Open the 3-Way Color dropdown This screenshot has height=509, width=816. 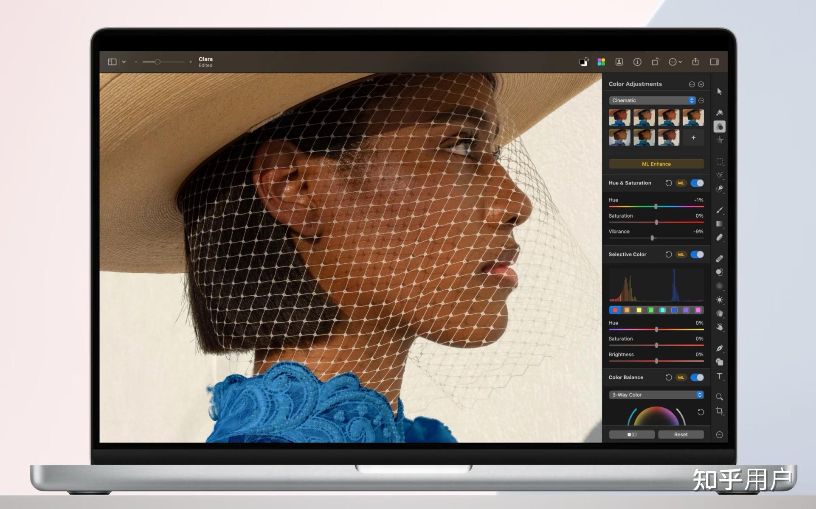pyautogui.click(x=700, y=395)
